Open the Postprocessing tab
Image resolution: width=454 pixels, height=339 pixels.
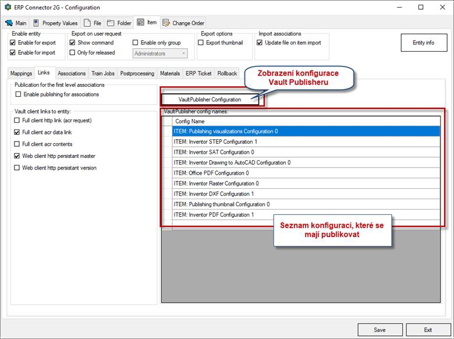coord(137,73)
